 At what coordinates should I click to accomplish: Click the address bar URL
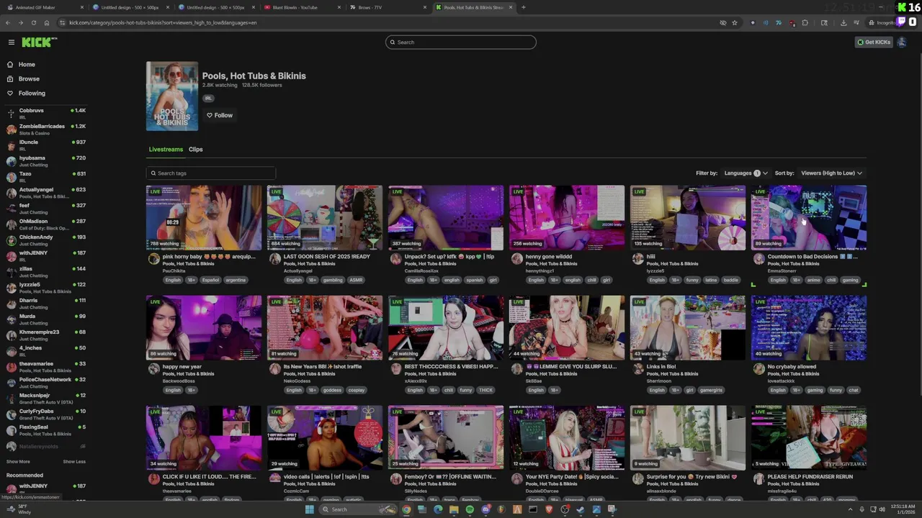(x=163, y=22)
